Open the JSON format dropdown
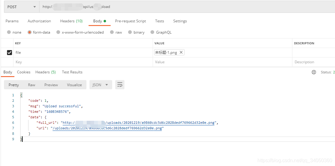The height and width of the screenshot is (166, 335). 101,85
